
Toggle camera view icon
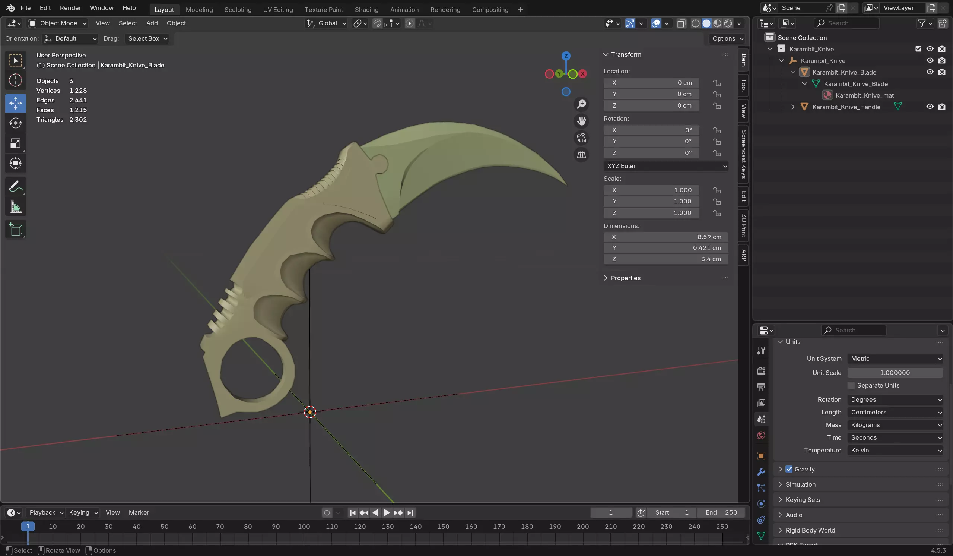coord(581,138)
